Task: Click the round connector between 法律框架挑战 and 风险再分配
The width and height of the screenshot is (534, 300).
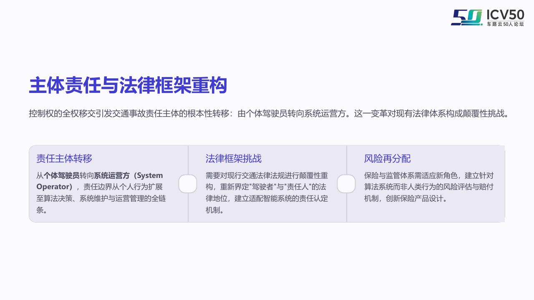Action: click(346, 184)
